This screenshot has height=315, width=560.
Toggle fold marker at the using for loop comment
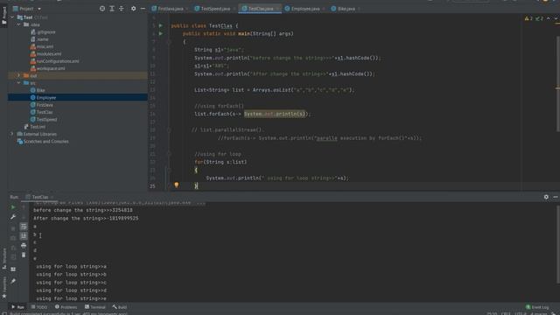(169, 154)
